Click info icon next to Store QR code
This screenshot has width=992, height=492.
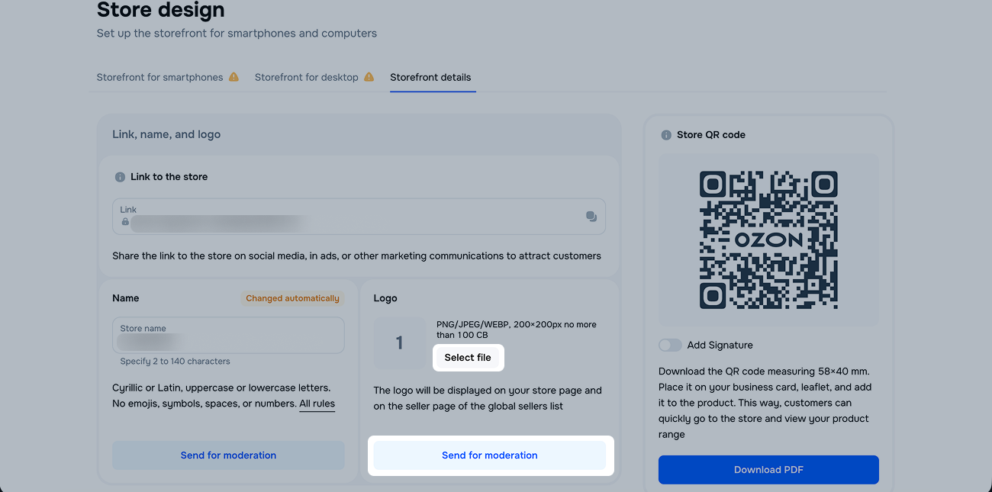(x=666, y=135)
